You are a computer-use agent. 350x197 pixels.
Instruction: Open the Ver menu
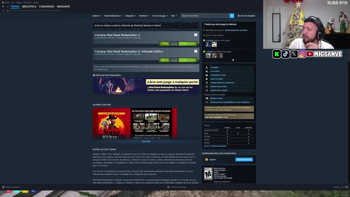tap(13, 2)
